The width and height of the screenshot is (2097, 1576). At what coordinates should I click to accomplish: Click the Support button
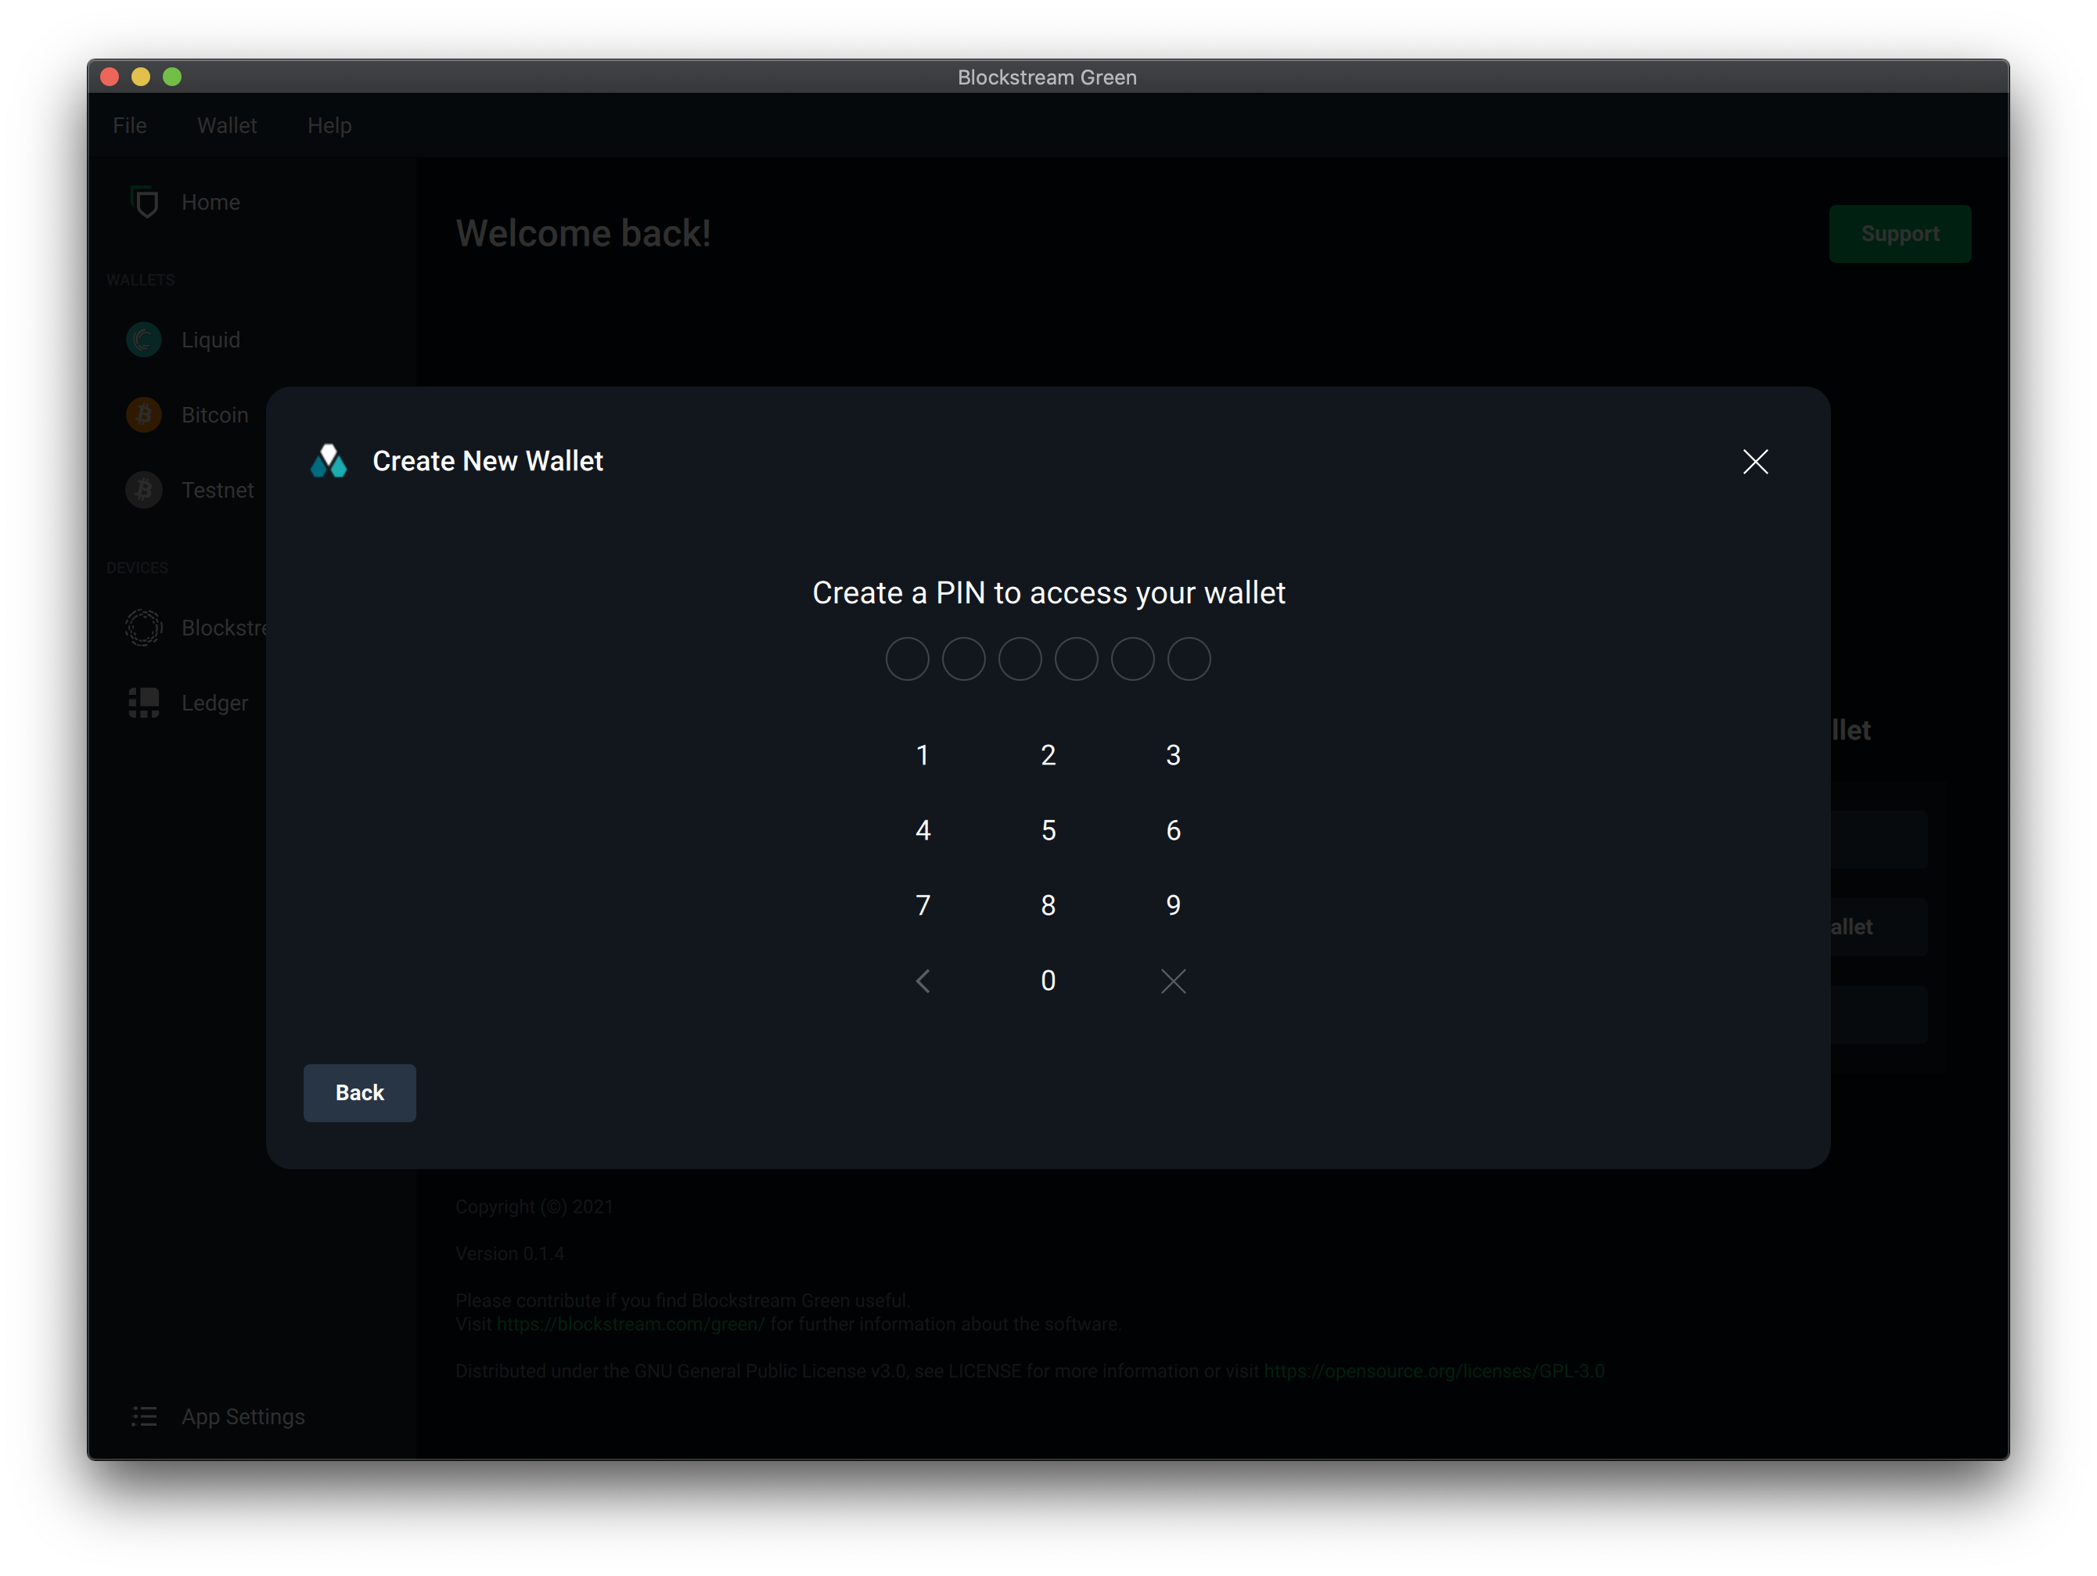(1899, 233)
